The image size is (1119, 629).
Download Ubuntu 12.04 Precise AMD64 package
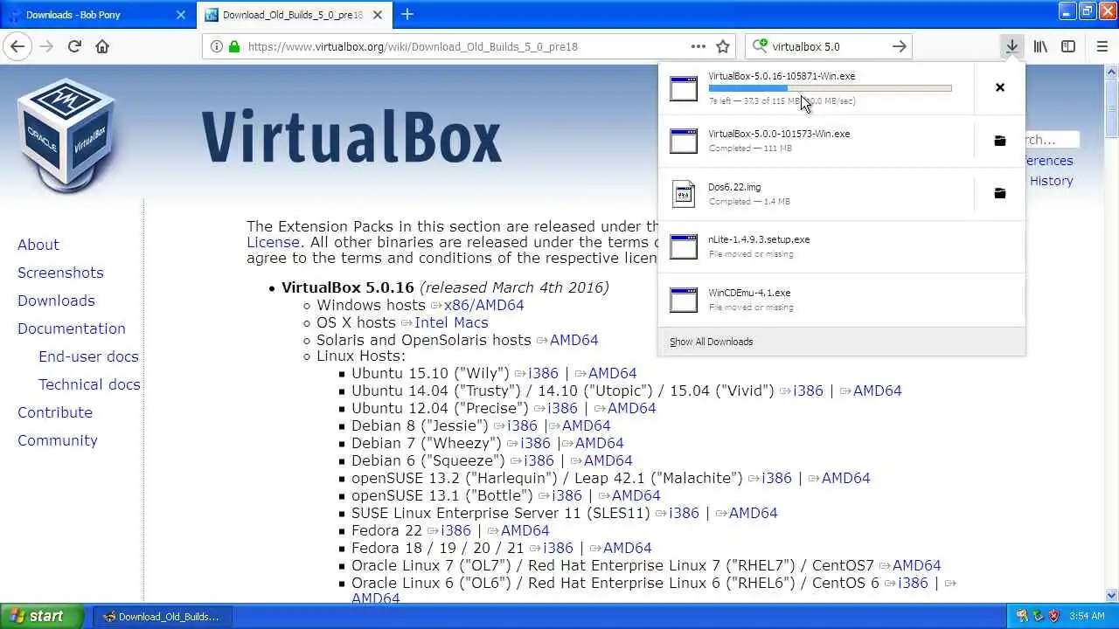pyautogui.click(x=631, y=408)
